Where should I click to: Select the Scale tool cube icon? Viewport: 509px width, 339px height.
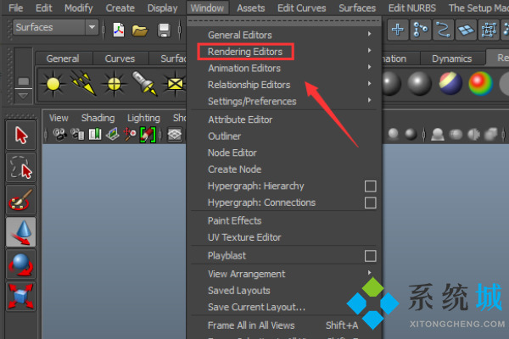pyautogui.click(x=21, y=296)
